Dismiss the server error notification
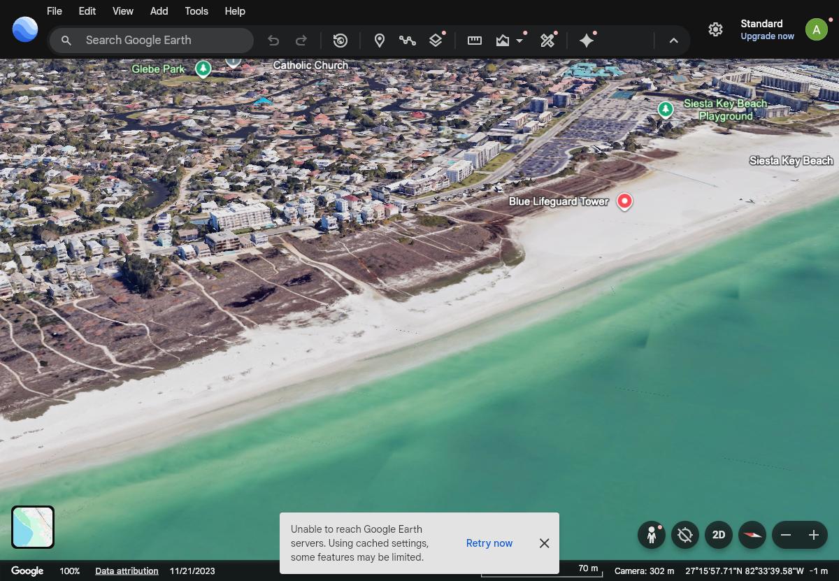839x581 pixels. 544,543
